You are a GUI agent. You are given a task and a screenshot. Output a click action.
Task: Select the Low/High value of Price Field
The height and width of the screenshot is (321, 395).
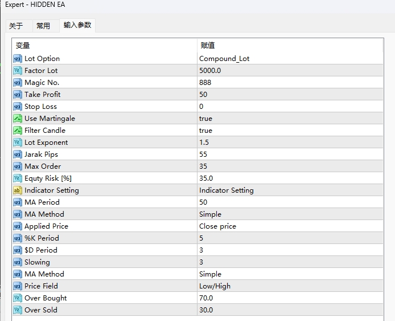(x=215, y=286)
